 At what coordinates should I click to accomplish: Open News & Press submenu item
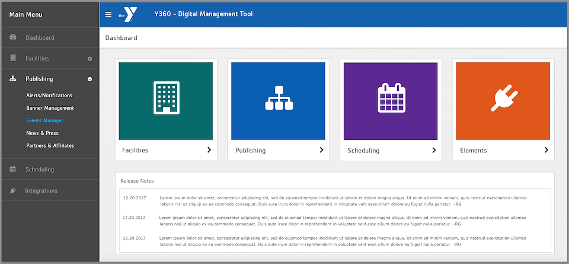[42, 133]
